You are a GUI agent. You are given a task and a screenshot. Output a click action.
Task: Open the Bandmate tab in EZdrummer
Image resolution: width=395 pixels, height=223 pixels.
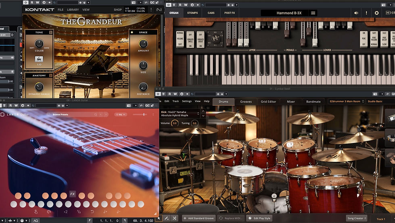[313, 101]
